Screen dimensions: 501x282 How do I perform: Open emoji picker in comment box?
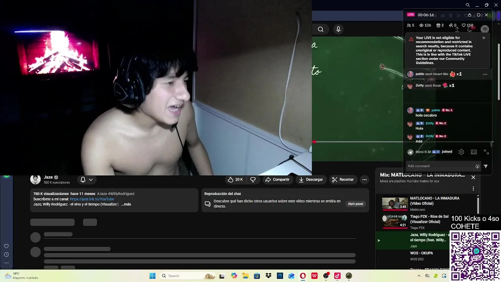[477, 166]
